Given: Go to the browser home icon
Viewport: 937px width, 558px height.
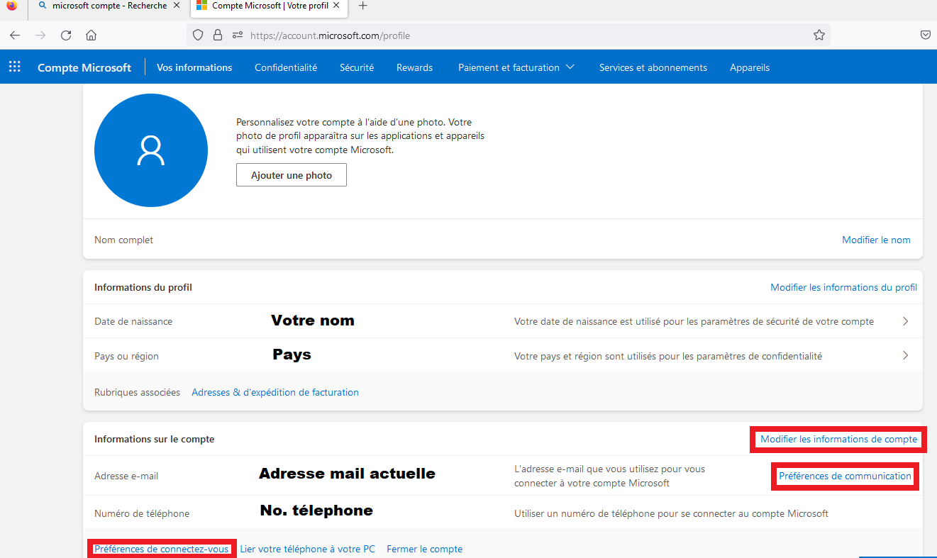Looking at the screenshot, I should point(91,35).
